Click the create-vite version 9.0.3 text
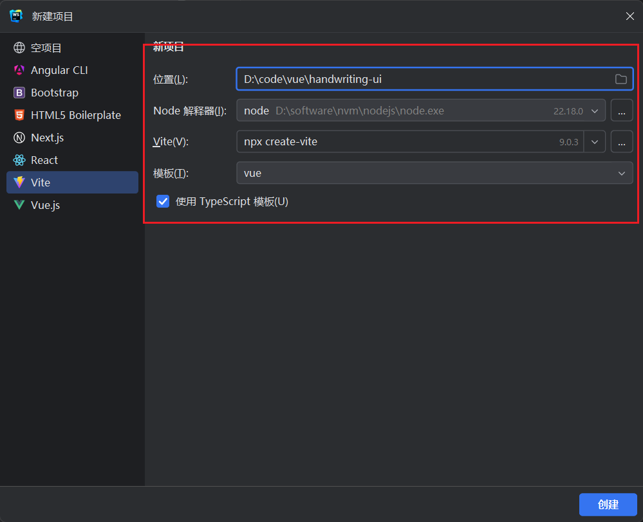 pos(568,142)
